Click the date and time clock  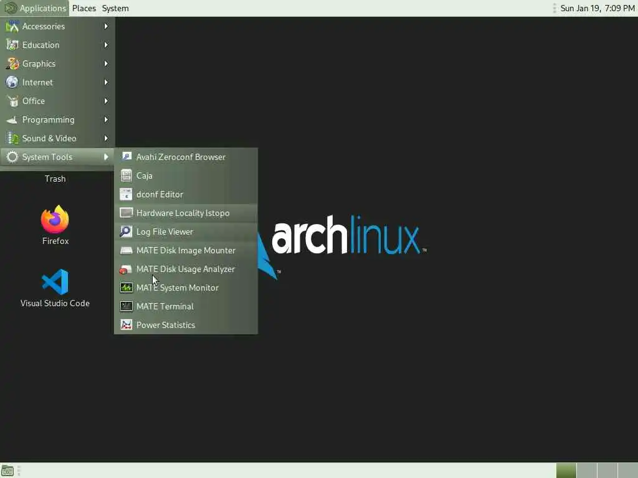click(x=598, y=8)
